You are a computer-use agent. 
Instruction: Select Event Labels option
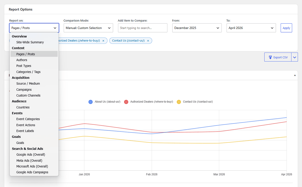[x=34, y=131]
